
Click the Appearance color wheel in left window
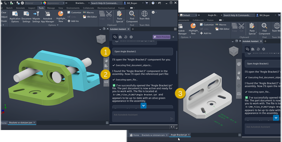pyautogui.click(x=45, y=3)
